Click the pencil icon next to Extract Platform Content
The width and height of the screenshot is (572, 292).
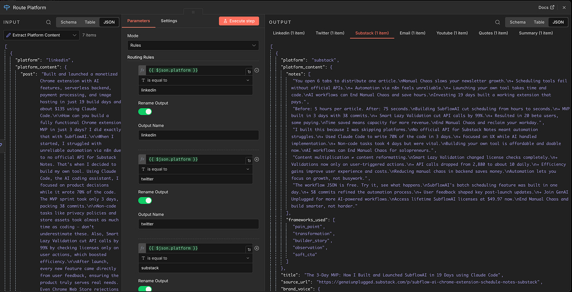[x=8, y=35]
